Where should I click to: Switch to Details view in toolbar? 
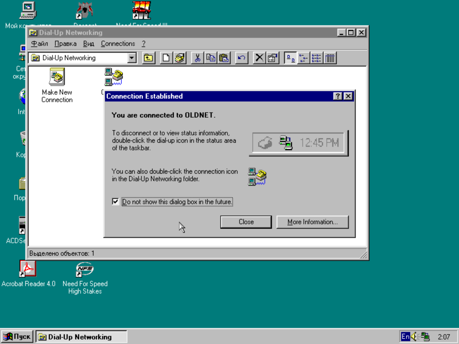330,58
